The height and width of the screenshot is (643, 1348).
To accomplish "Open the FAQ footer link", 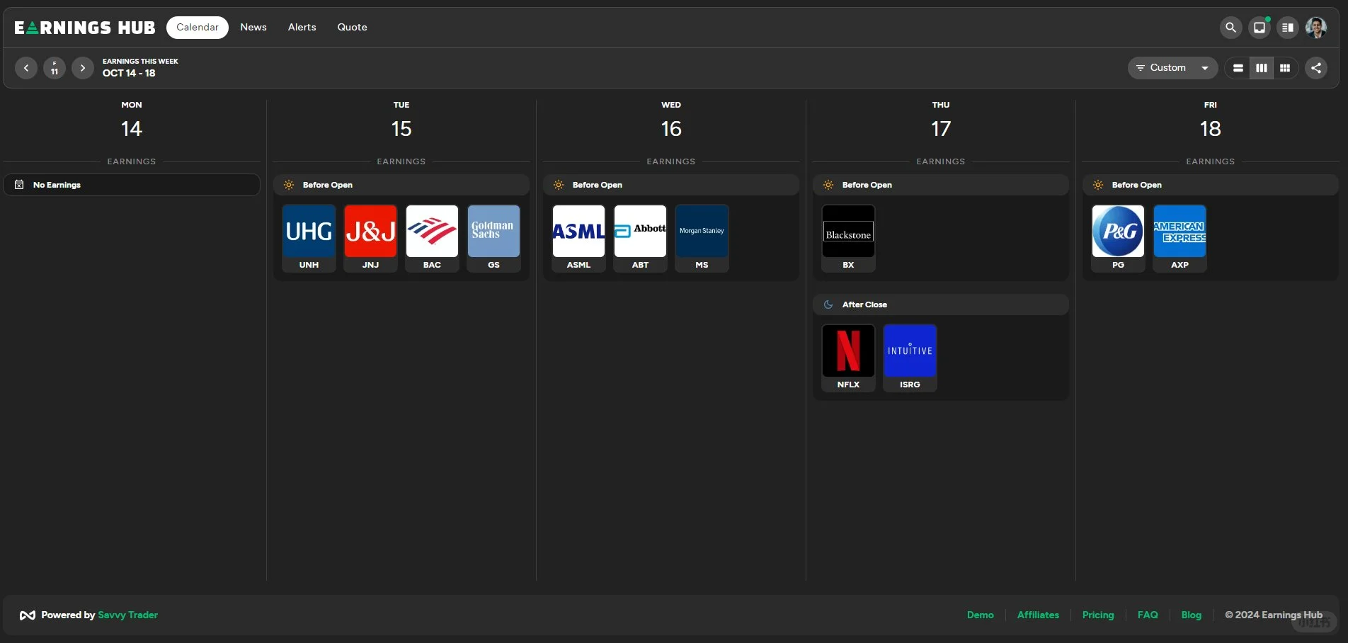I will (1148, 615).
